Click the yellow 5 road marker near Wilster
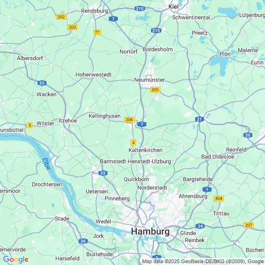 30,125
